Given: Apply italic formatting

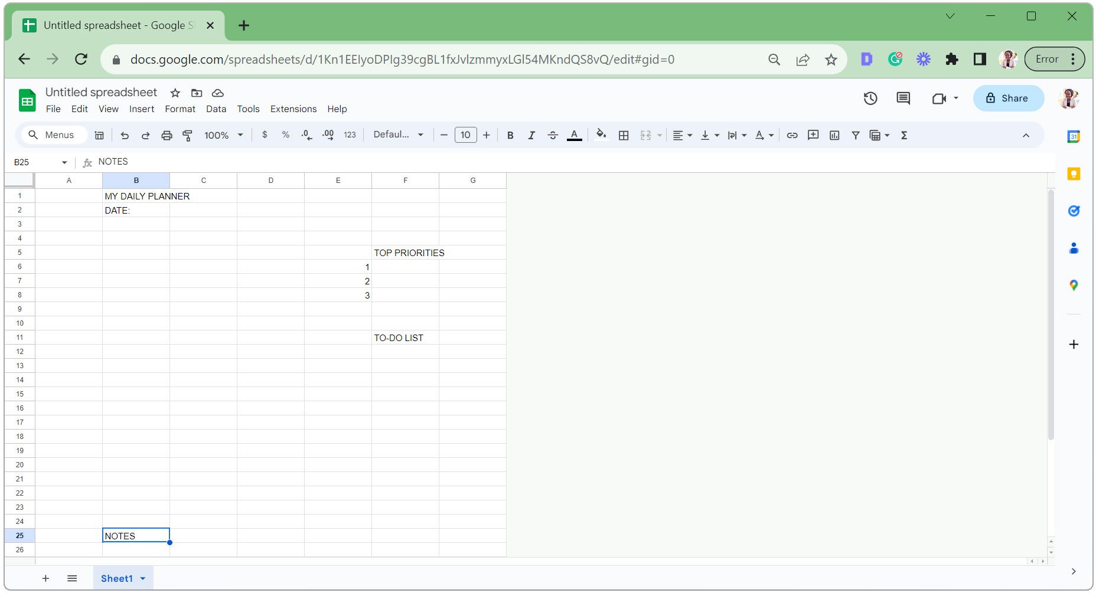Looking at the screenshot, I should [x=531, y=135].
